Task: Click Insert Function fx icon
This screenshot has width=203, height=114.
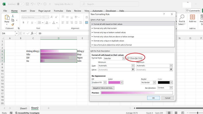Action: point(32,33)
